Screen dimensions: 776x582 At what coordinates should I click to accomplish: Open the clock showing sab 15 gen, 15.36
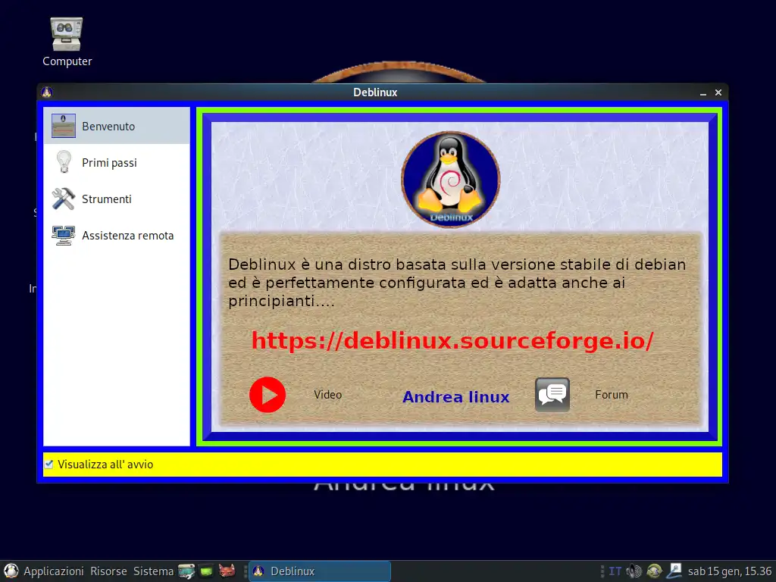(730, 571)
